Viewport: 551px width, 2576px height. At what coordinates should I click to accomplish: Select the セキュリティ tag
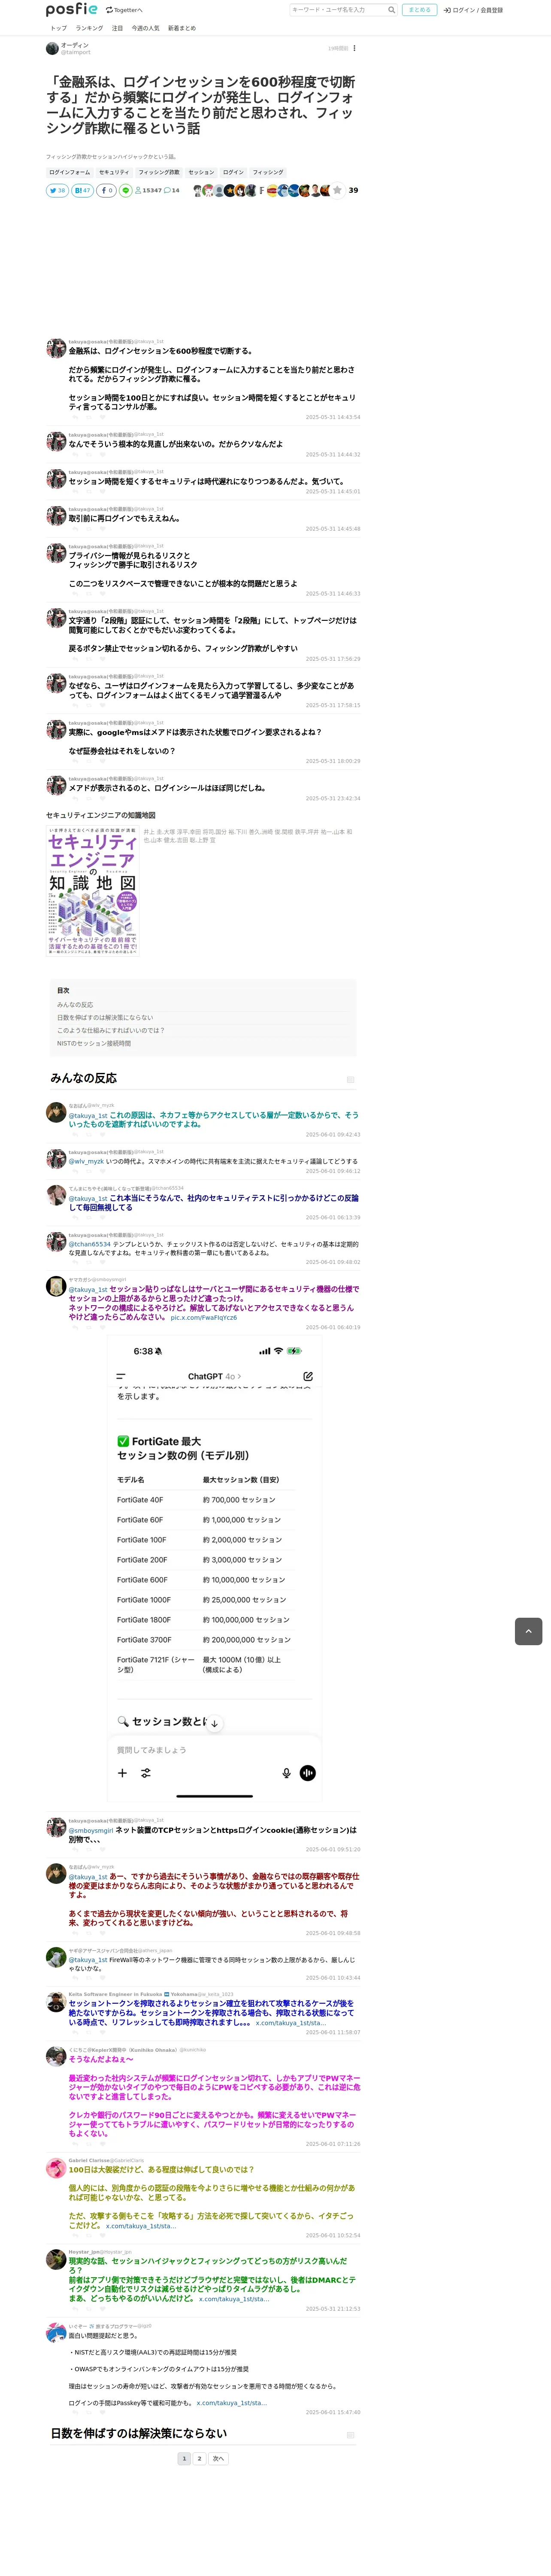[x=114, y=172]
